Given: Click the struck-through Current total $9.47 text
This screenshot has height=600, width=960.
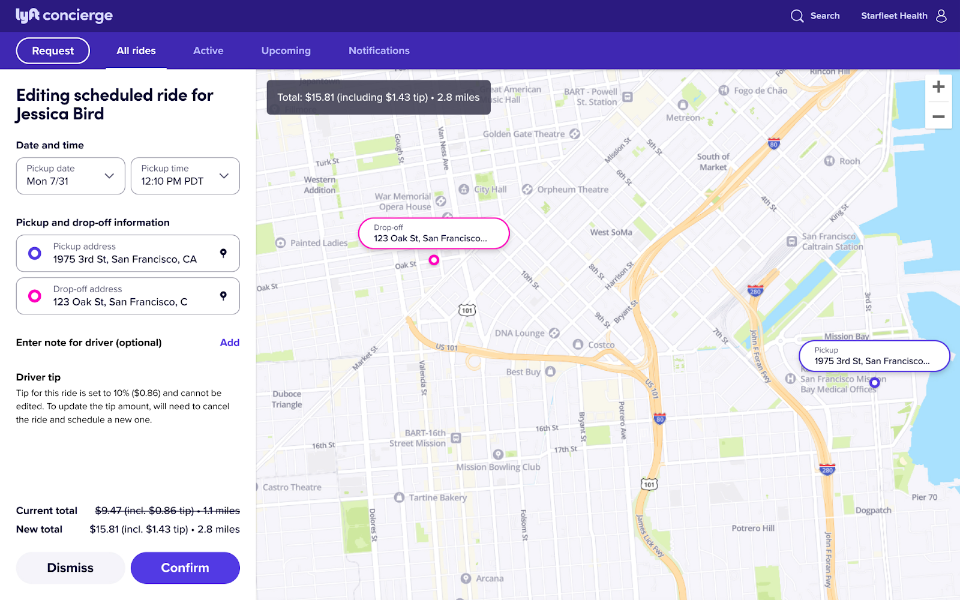Looking at the screenshot, I should [167, 511].
